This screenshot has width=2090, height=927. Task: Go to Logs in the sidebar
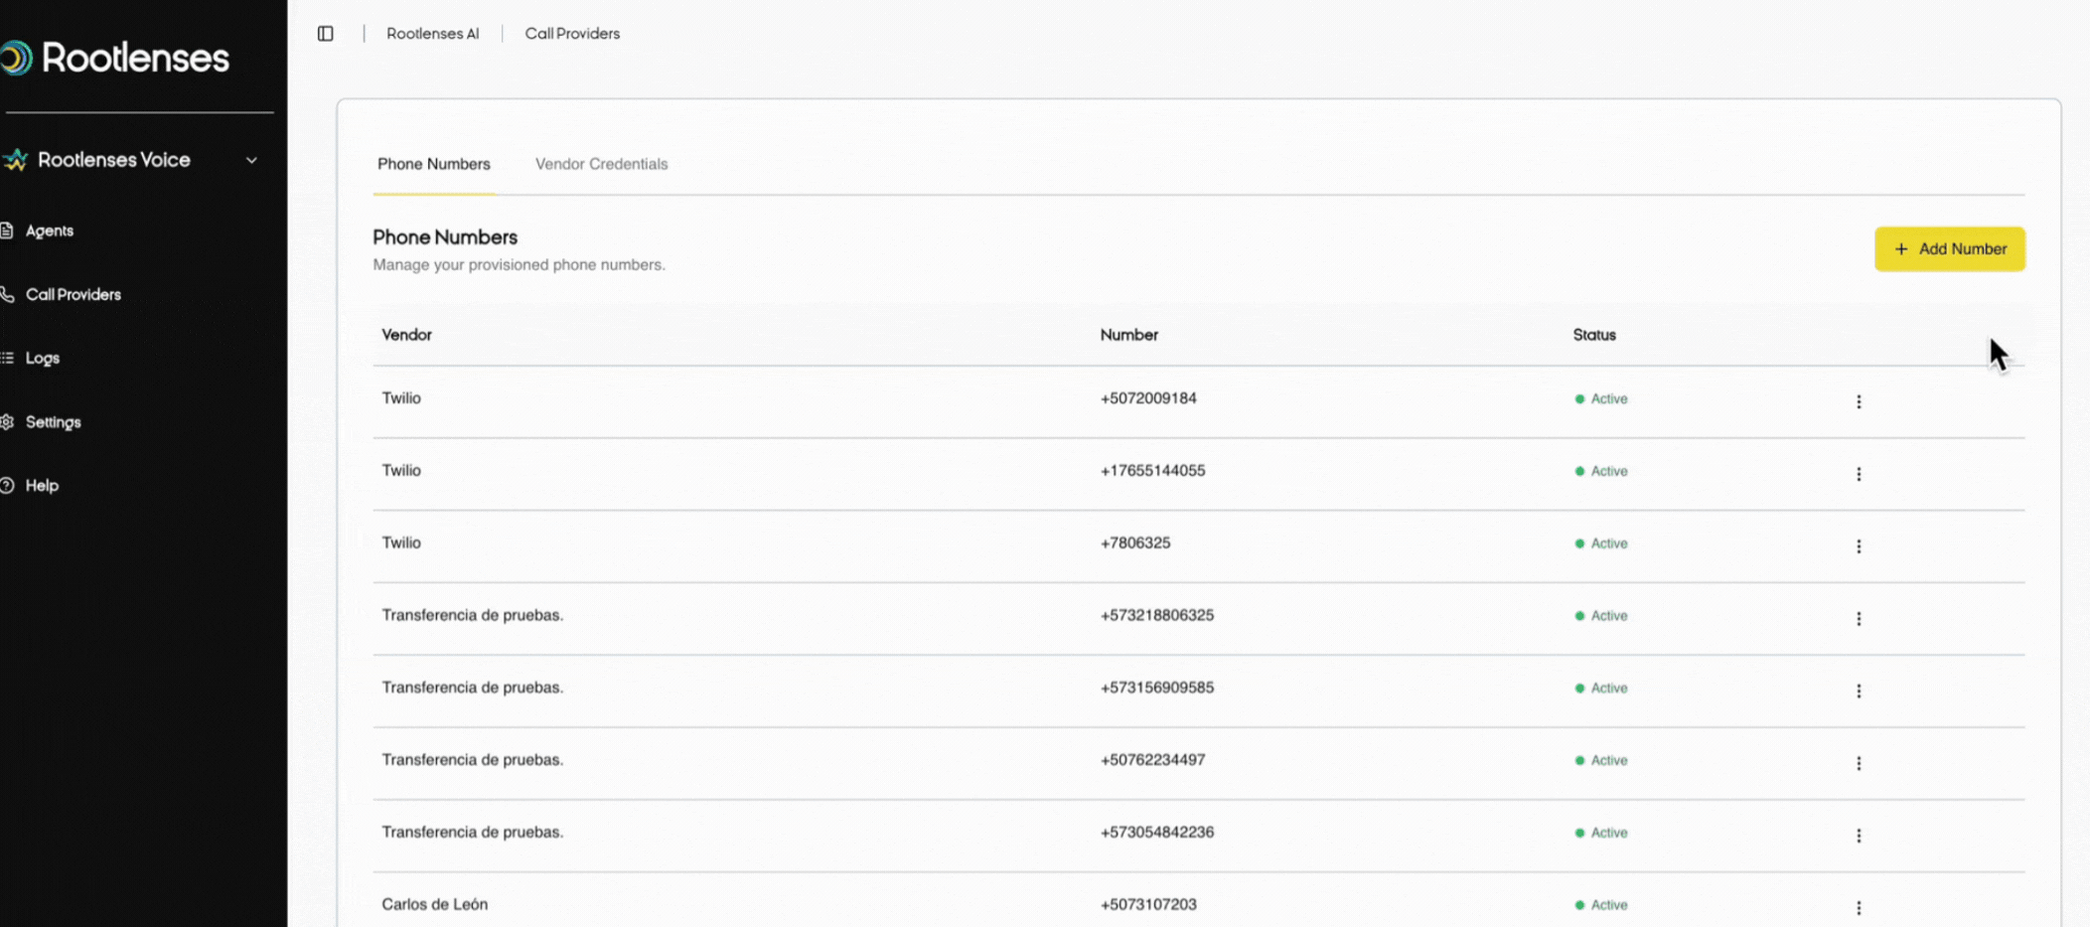tap(42, 358)
